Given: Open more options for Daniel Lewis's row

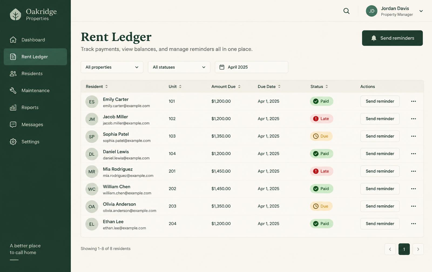Looking at the screenshot, I should point(413,154).
